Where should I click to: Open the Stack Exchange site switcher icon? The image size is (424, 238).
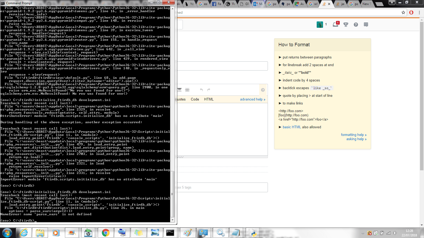pyautogui.click(x=366, y=25)
